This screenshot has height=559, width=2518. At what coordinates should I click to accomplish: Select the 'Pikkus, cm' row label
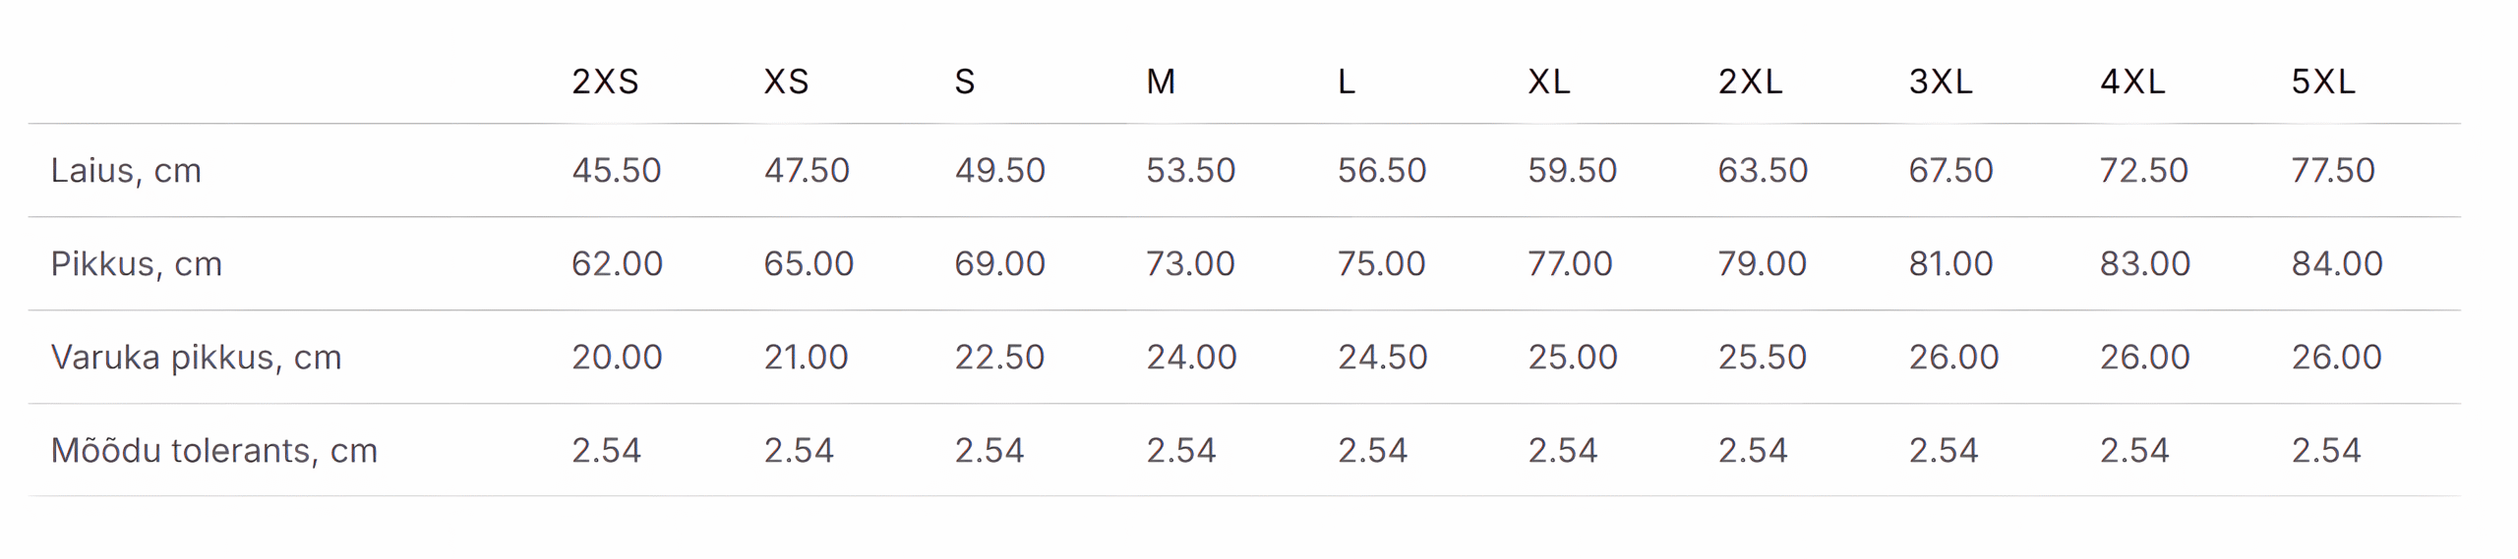click(136, 264)
